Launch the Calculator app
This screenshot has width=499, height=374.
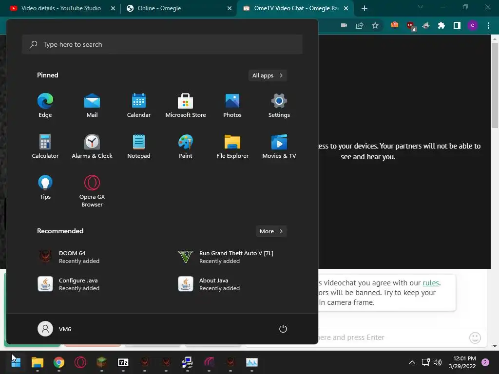pos(45,146)
